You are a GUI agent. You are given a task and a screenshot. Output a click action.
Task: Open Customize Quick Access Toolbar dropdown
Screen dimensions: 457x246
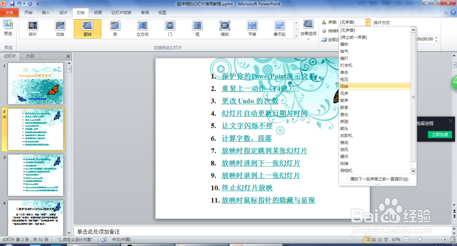pyautogui.click(x=38, y=4)
